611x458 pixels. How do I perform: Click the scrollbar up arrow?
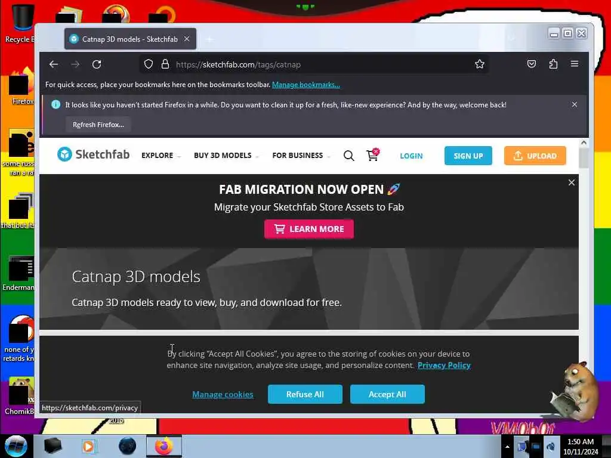584,143
